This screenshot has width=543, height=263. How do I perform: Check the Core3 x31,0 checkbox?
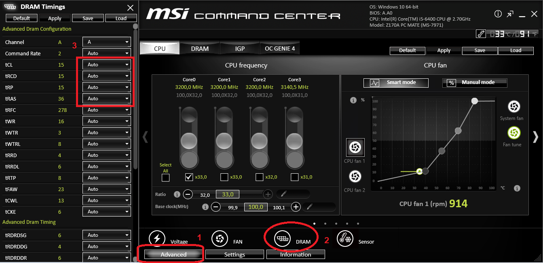[x=294, y=177]
